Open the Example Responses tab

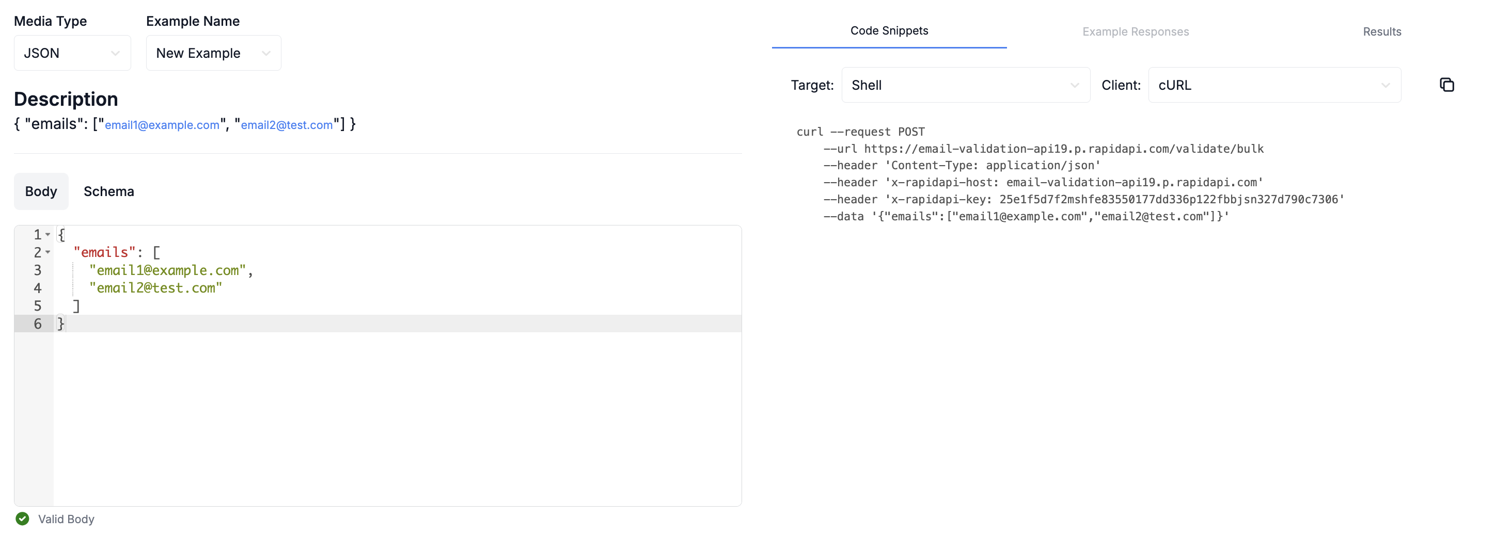[1135, 31]
